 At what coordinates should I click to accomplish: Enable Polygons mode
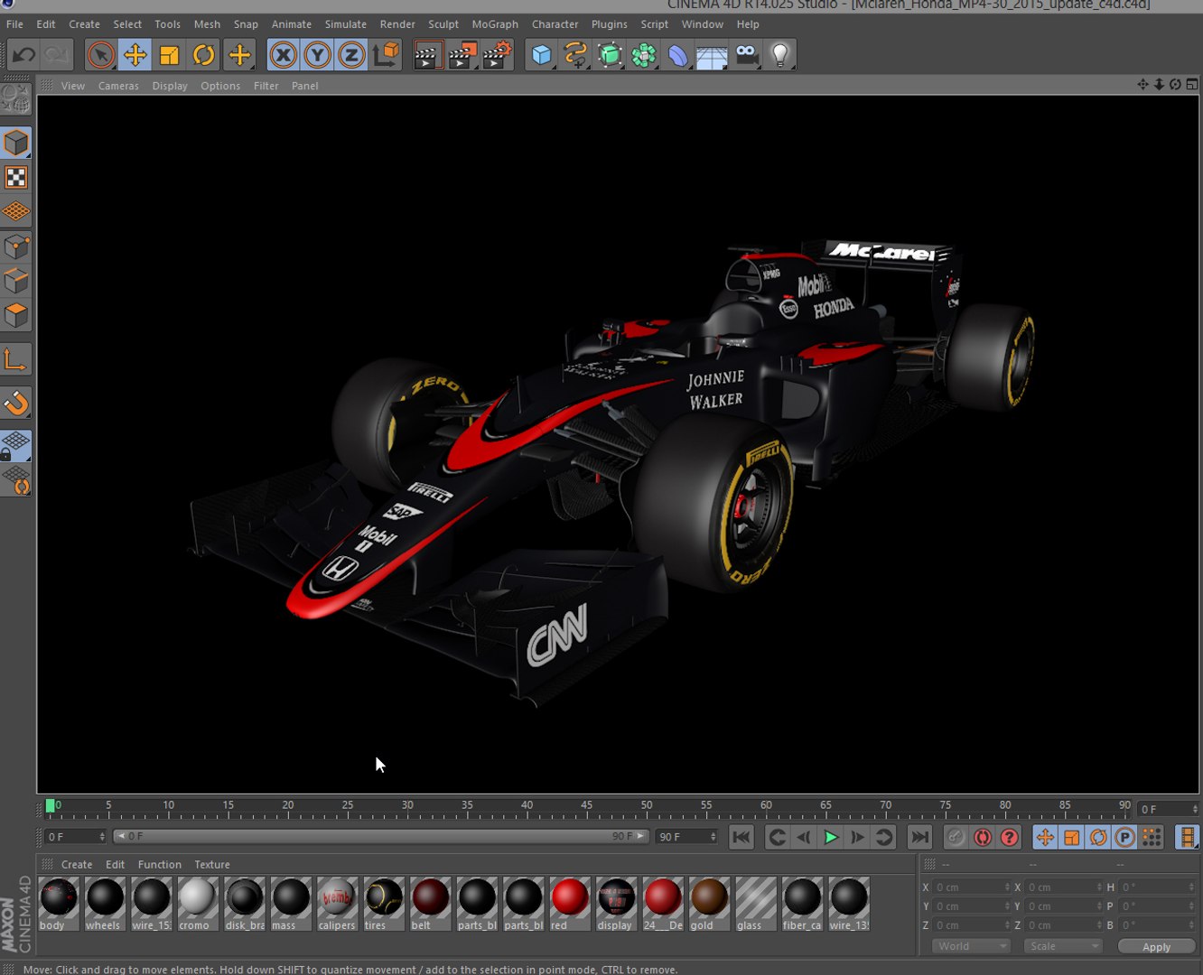(16, 315)
